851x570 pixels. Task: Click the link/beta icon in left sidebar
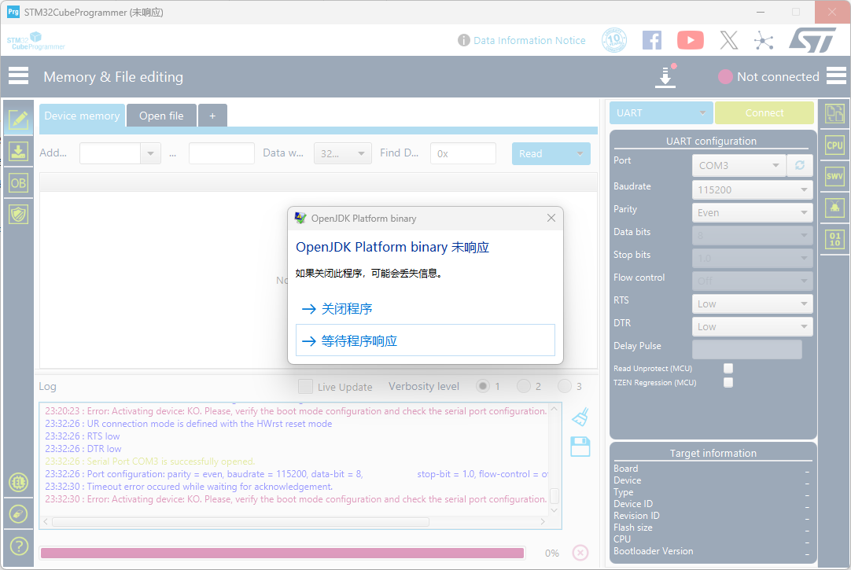[18, 513]
